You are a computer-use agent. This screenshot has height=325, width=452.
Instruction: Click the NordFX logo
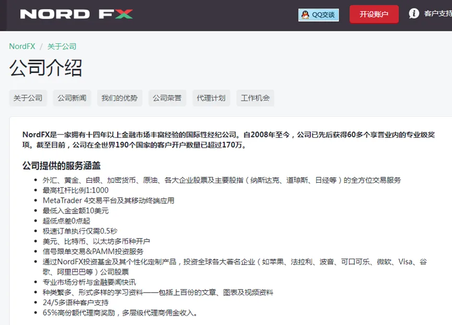tap(76, 14)
